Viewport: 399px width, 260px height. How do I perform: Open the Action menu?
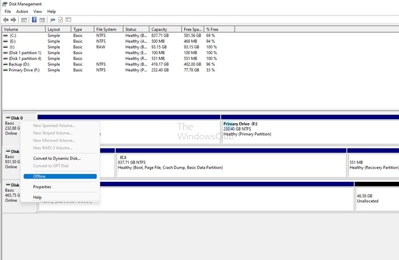22,11
